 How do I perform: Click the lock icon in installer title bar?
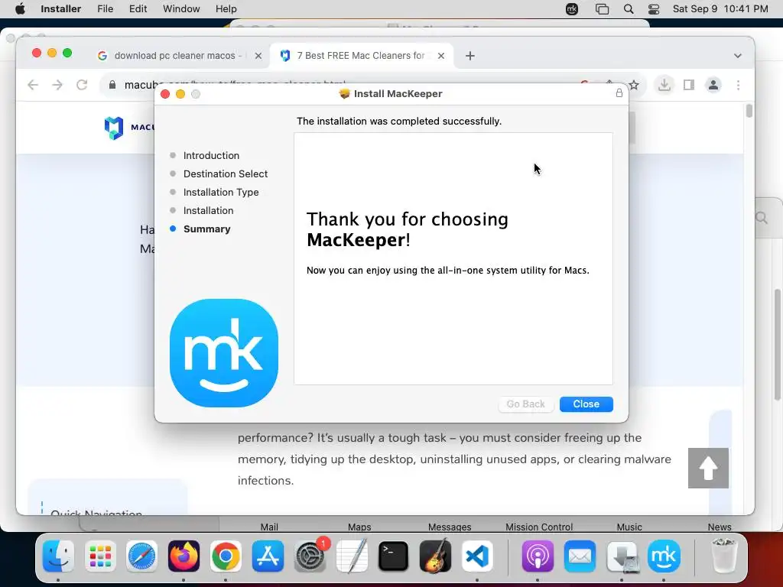point(619,93)
